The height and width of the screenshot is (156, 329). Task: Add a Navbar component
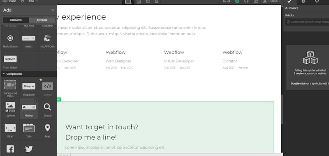pos(29,108)
